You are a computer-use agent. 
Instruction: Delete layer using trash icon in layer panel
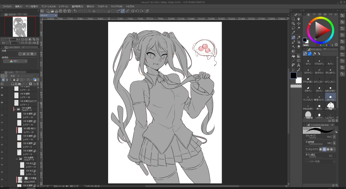tap(38, 84)
